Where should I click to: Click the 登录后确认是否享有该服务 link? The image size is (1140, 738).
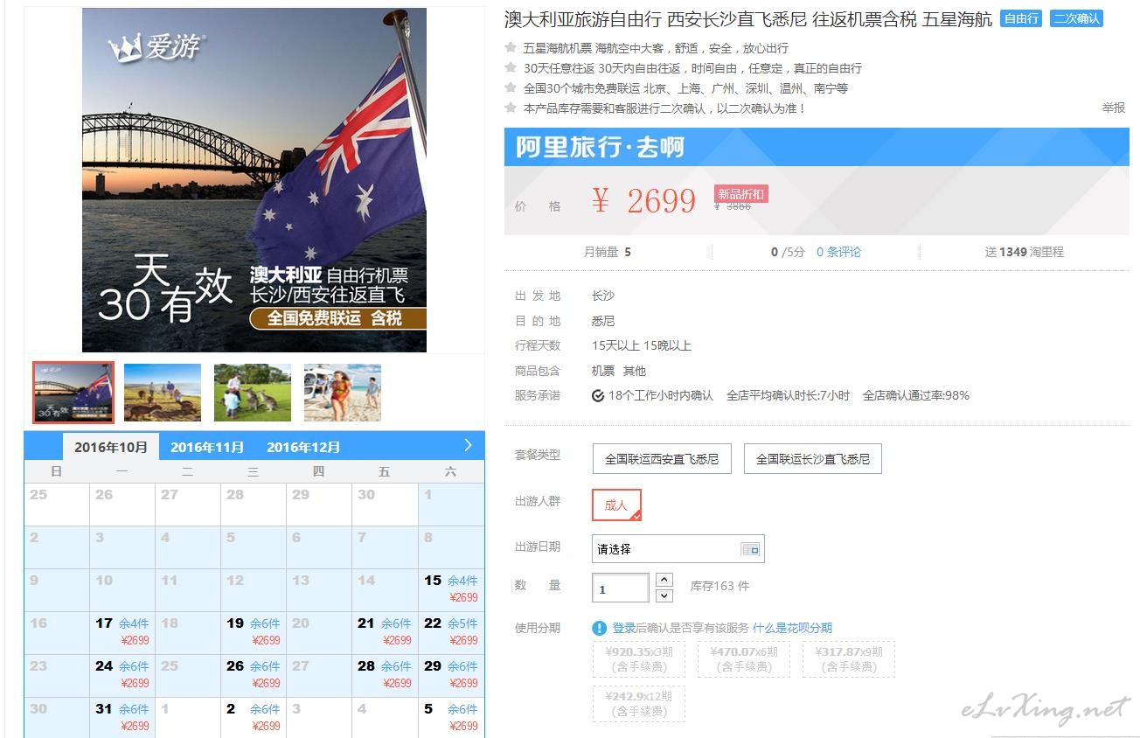[x=680, y=628]
